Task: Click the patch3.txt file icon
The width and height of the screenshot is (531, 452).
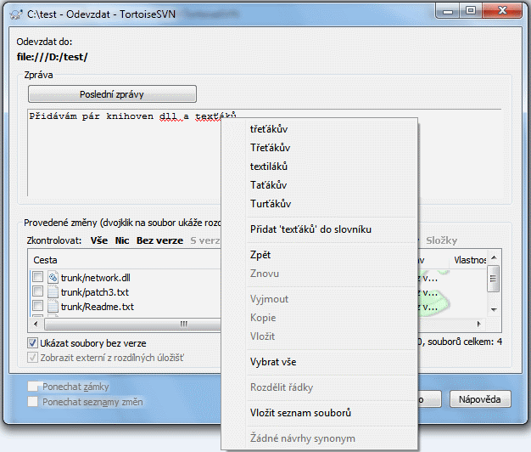Action: click(53, 292)
